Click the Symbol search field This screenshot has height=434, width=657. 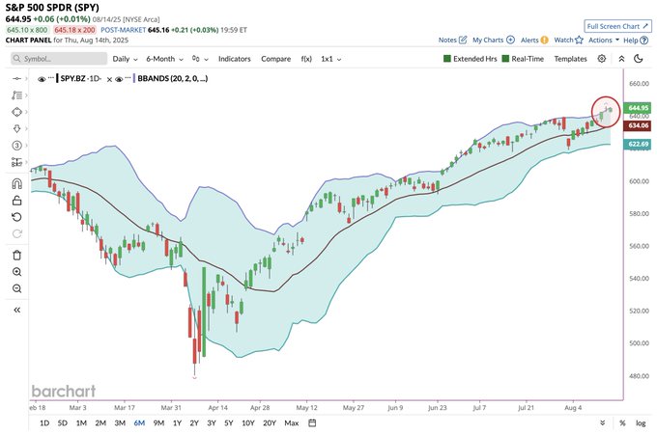click(59, 59)
